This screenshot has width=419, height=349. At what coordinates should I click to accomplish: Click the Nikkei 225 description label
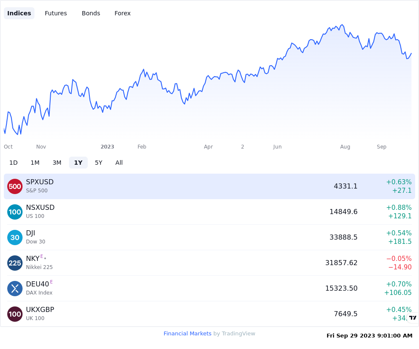[x=39, y=267]
